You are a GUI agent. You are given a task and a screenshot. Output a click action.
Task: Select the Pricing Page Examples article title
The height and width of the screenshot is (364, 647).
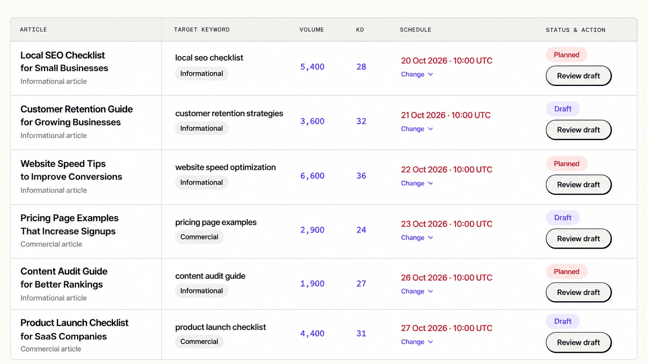click(70, 224)
